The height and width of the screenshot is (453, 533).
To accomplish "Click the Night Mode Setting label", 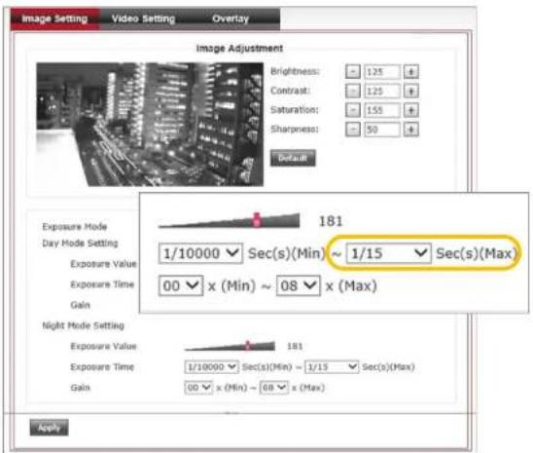I will (x=83, y=325).
